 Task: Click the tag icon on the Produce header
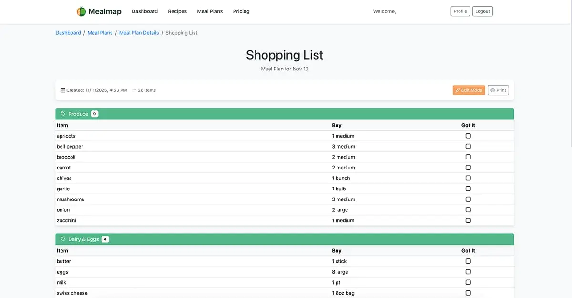point(63,113)
